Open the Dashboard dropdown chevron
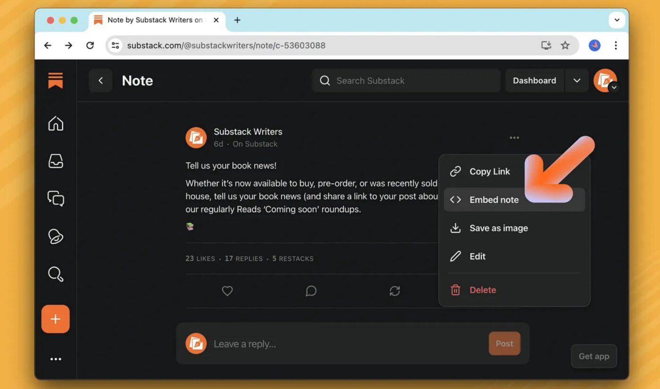The width and height of the screenshot is (660, 389). (577, 80)
